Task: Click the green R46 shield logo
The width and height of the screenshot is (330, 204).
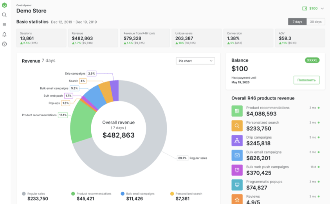Action: [4, 5]
